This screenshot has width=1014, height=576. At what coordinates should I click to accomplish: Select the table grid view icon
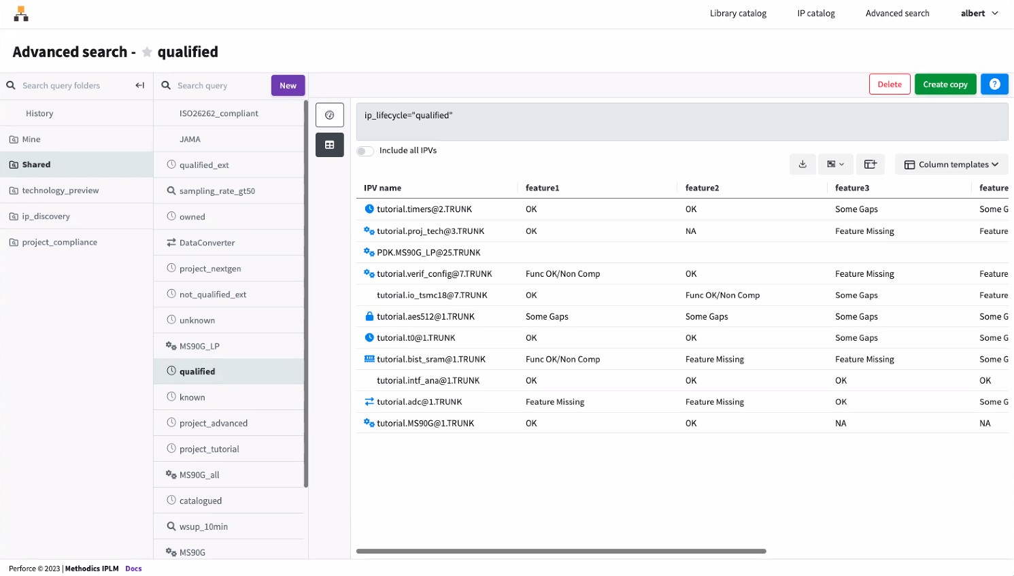(330, 145)
